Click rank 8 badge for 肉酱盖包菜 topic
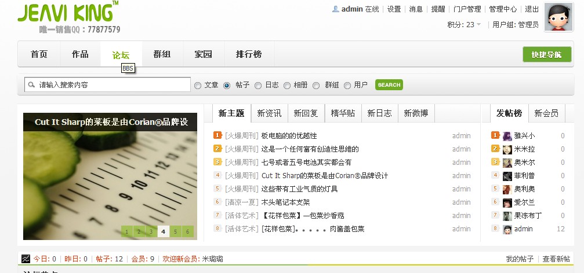 [217, 228]
